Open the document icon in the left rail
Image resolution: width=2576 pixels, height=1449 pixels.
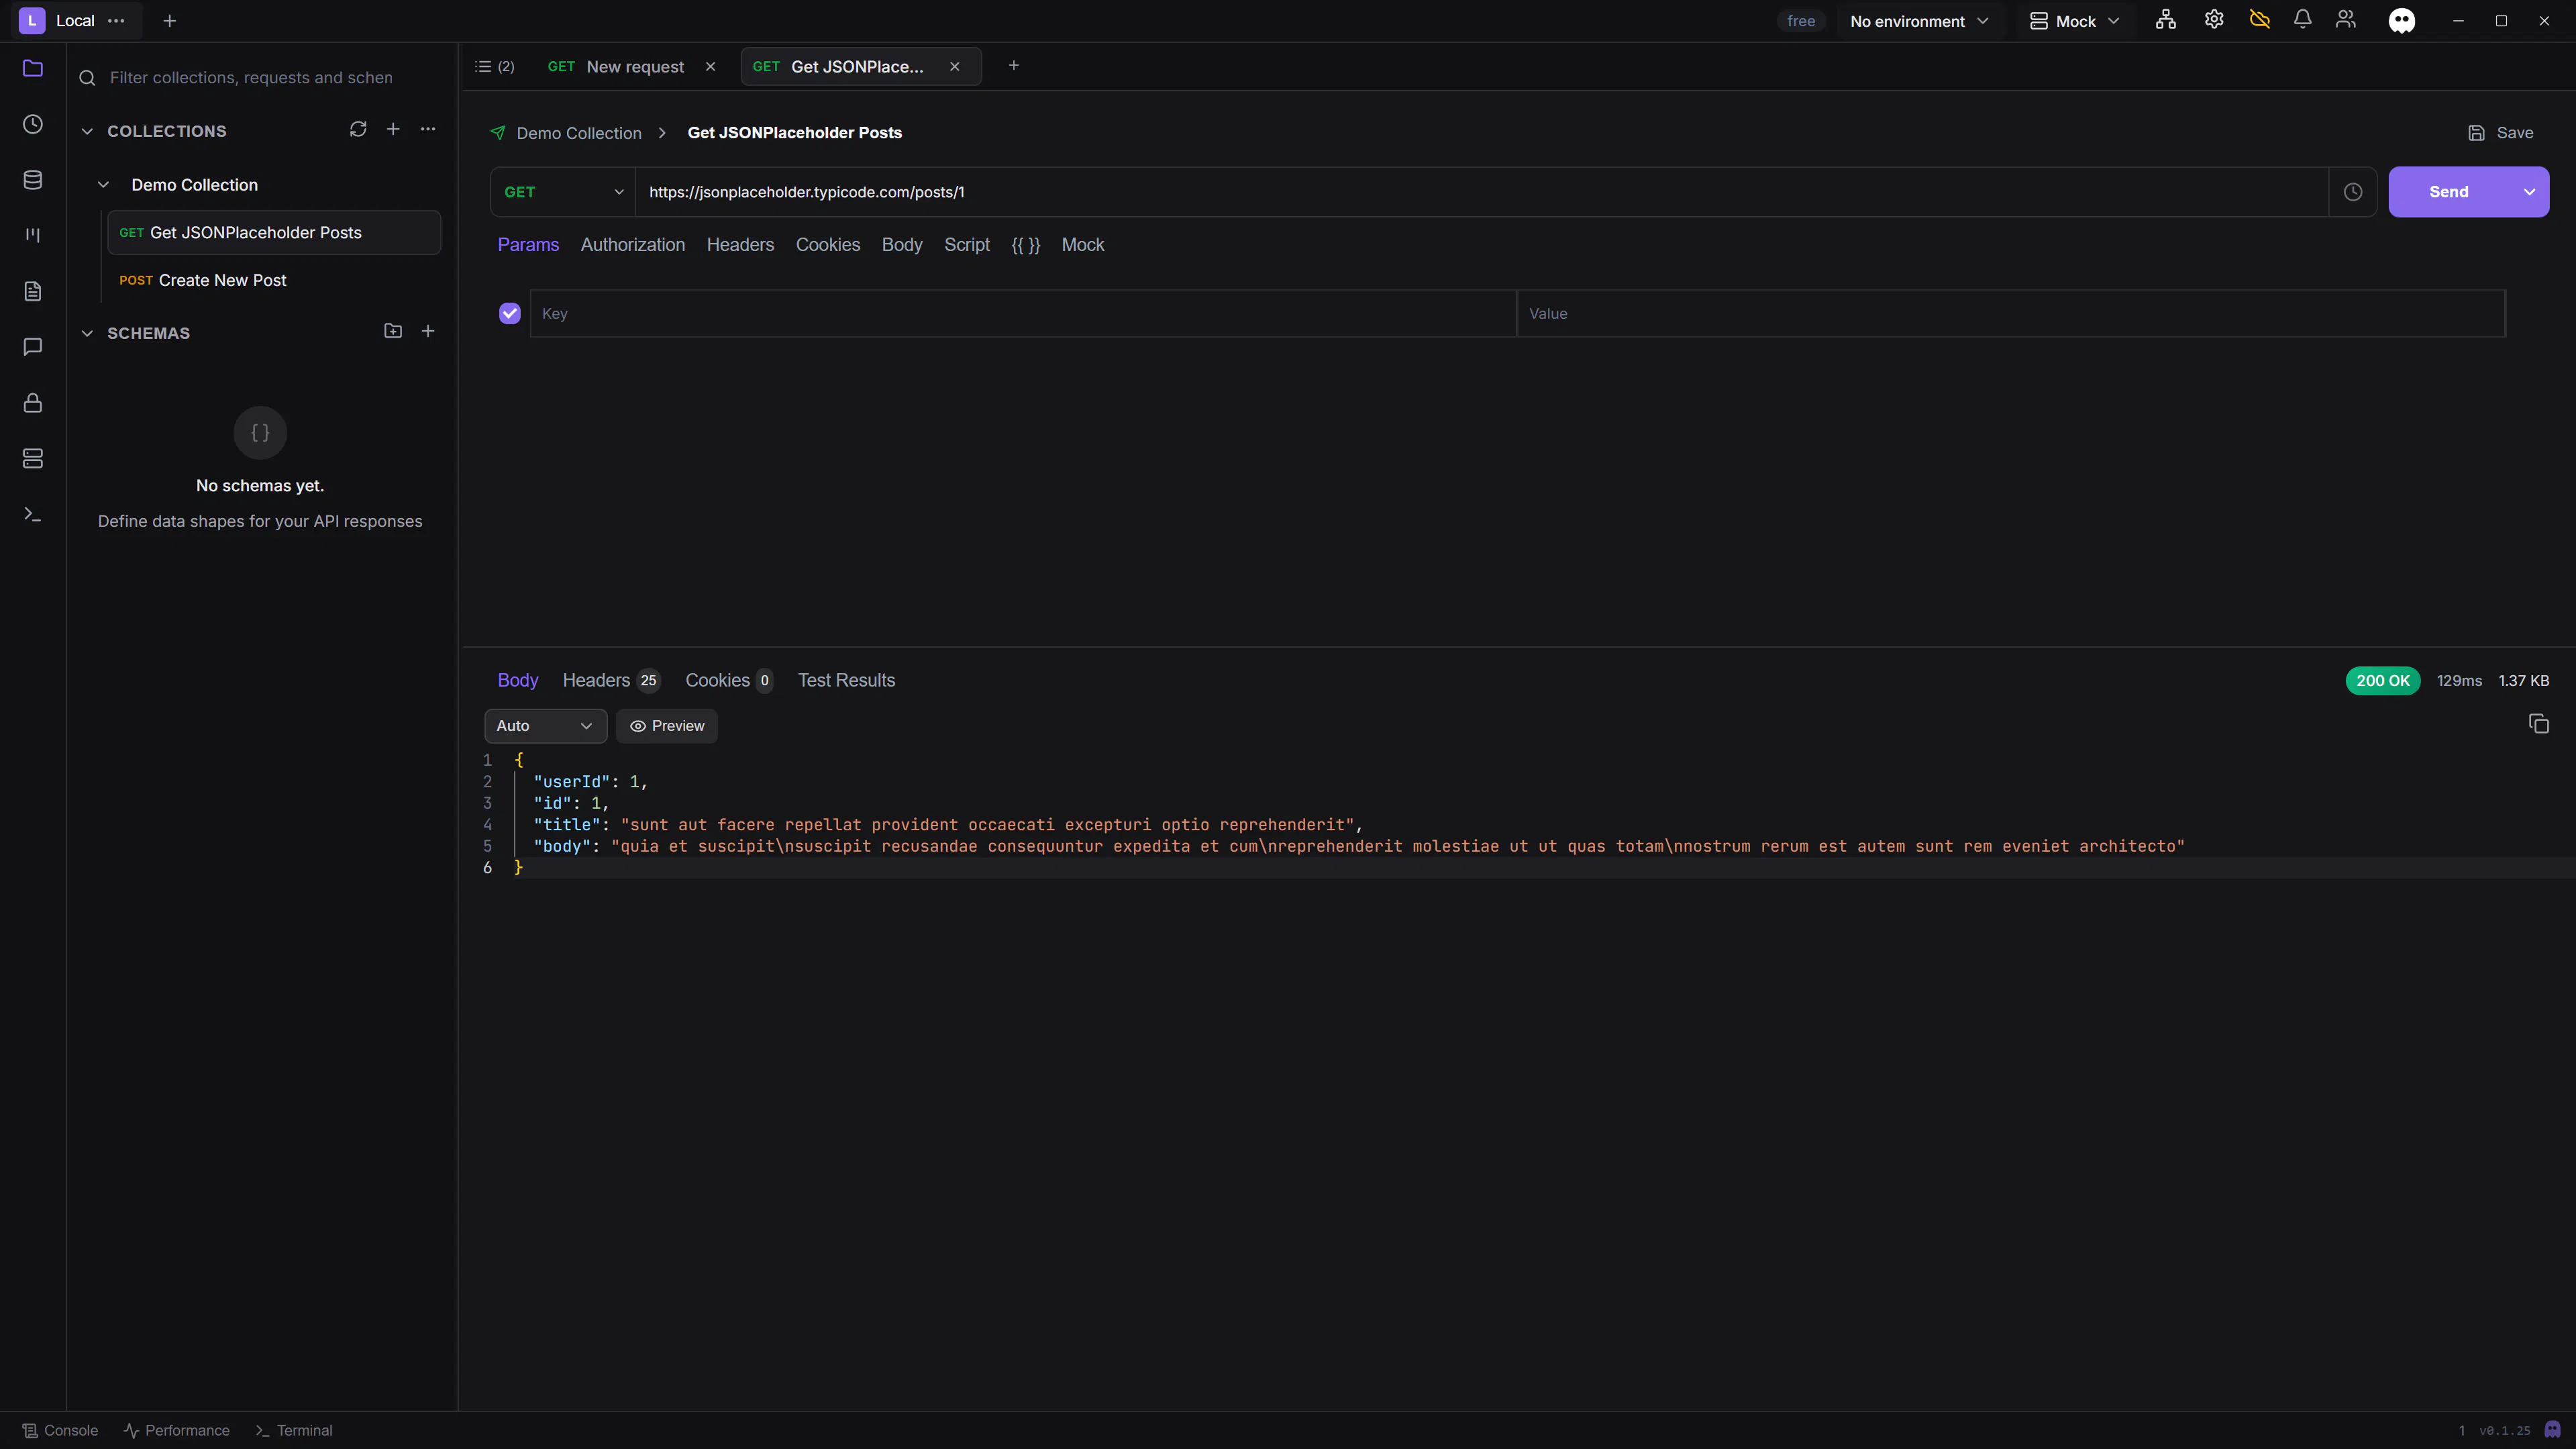tap(33, 291)
